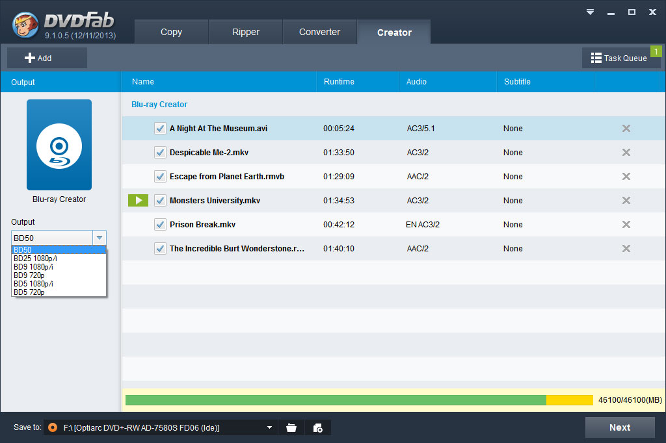This screenshot has height=443, width=666.
Task: Add a new source with Add button
Action: pyautogui.click(x=47, y=58)
